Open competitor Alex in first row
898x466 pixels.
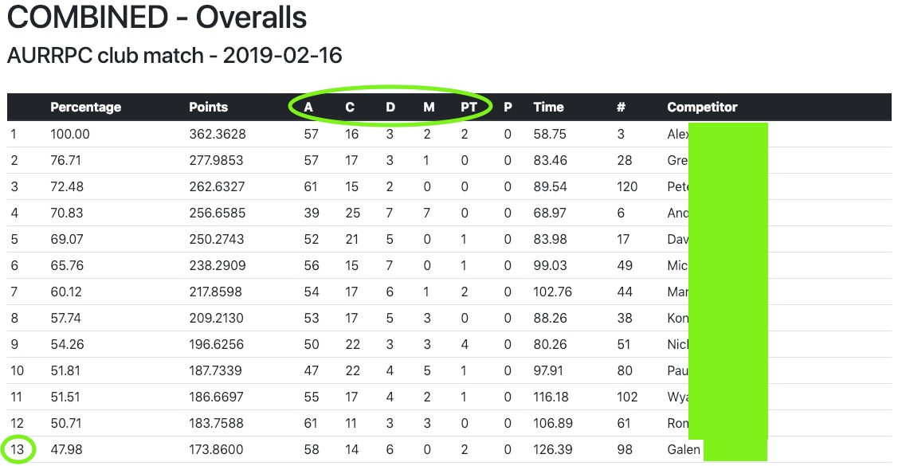(677, 135)
